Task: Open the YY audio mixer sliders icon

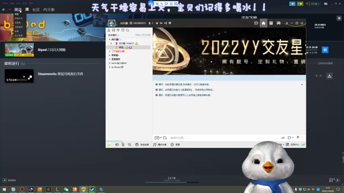Action: [129, 145]
